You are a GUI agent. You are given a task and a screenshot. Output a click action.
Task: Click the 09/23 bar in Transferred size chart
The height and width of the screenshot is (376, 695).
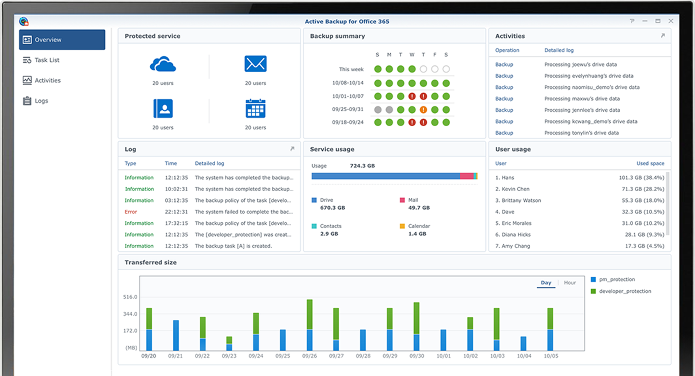click(229, 343)
